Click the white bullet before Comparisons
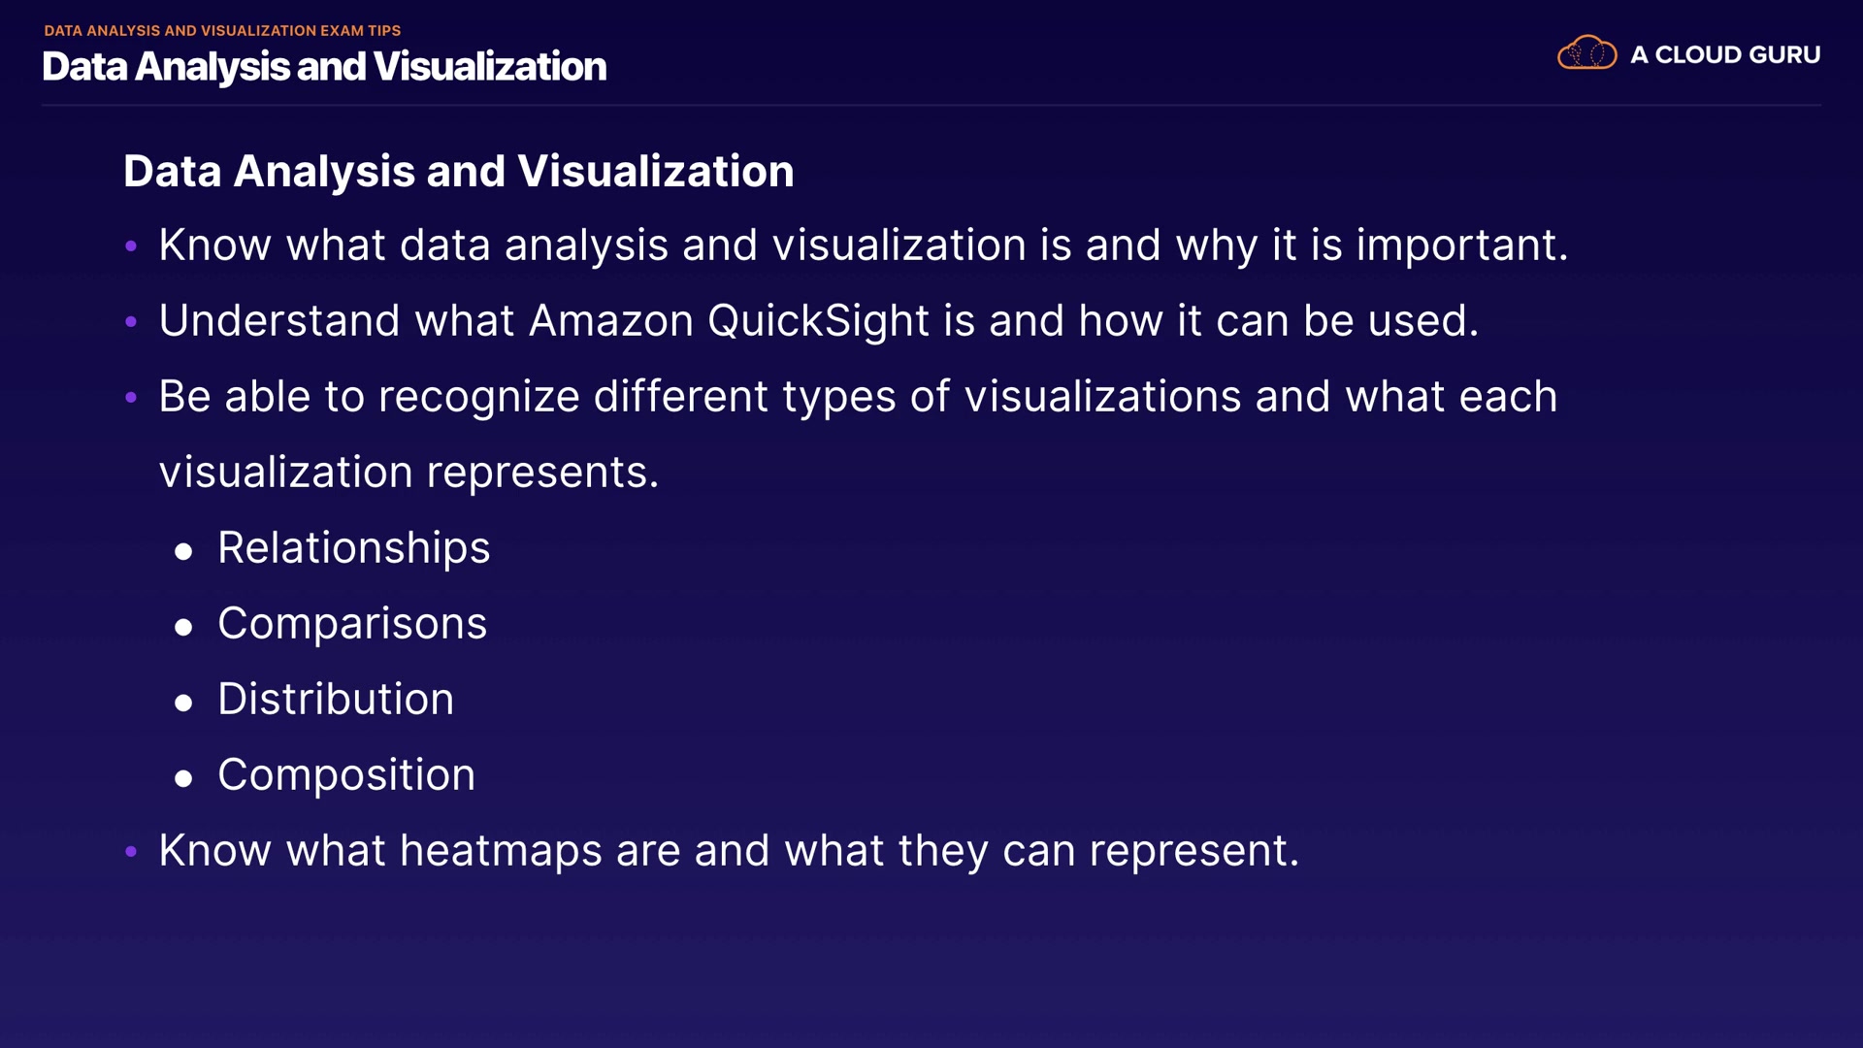Screen dimensions: 1863x1048 (183, 628)
